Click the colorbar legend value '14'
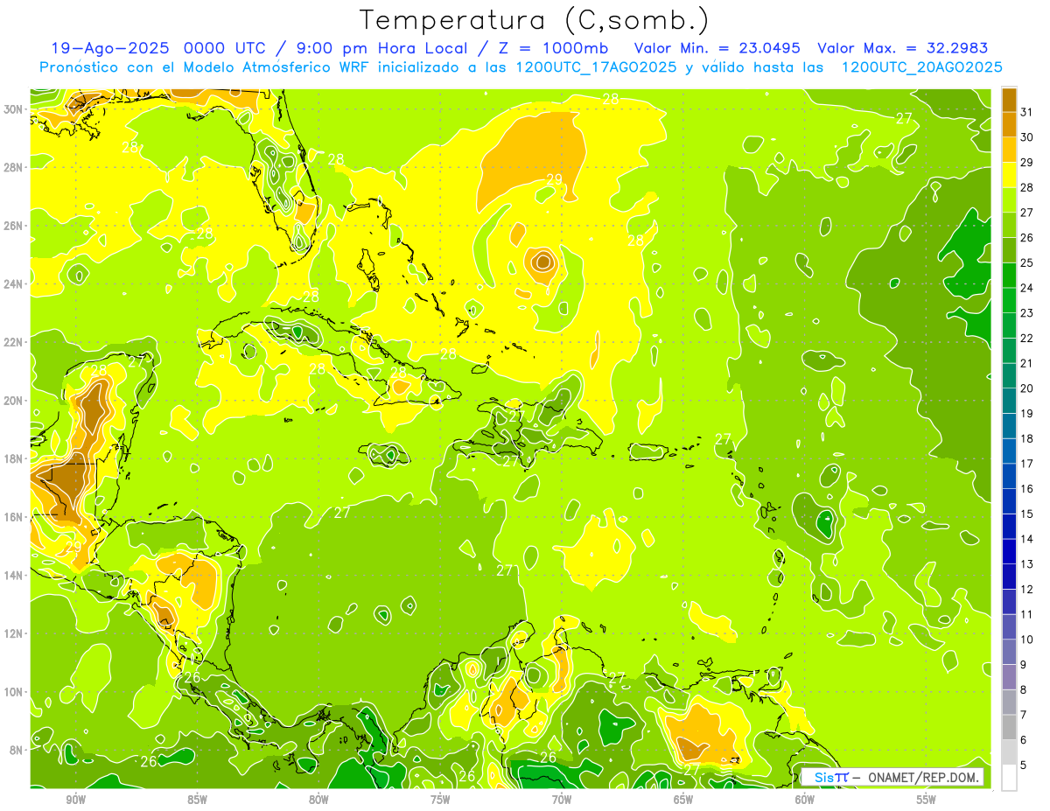Image resolution: width=1050 pixels, height=811 pixels. click(1028, 539)
